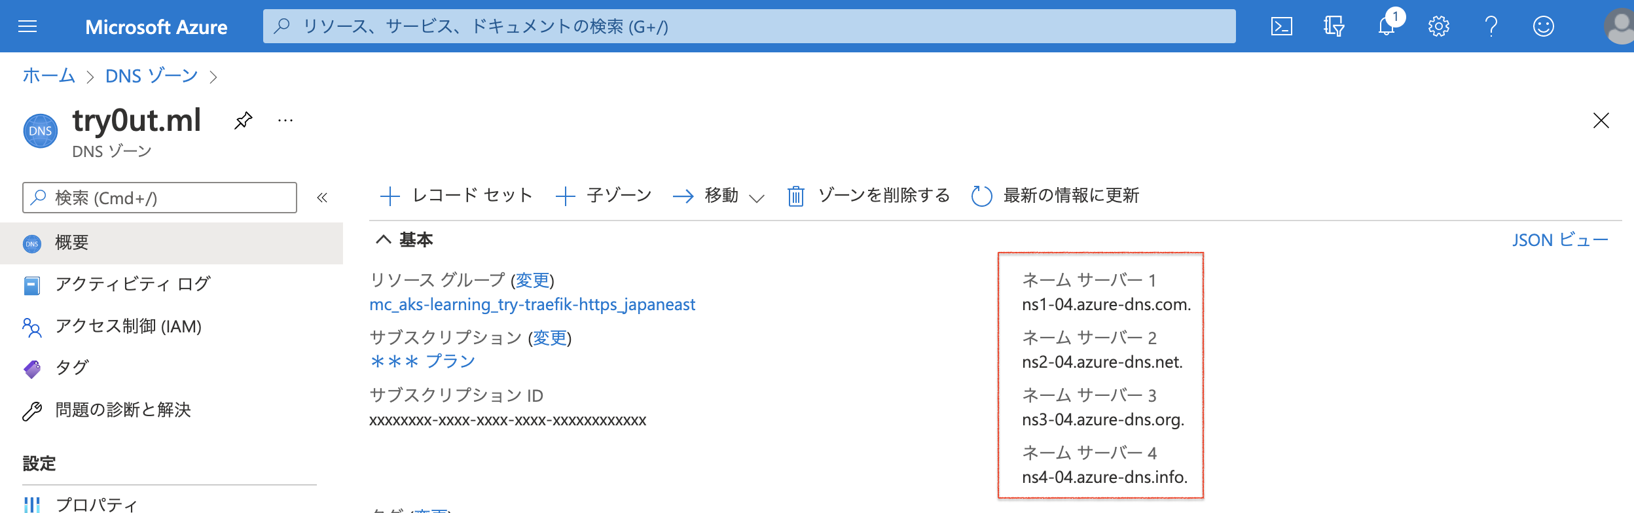
Task: Select ns4-04.azure-dns.info. name server
Action: click(1105, 477)
